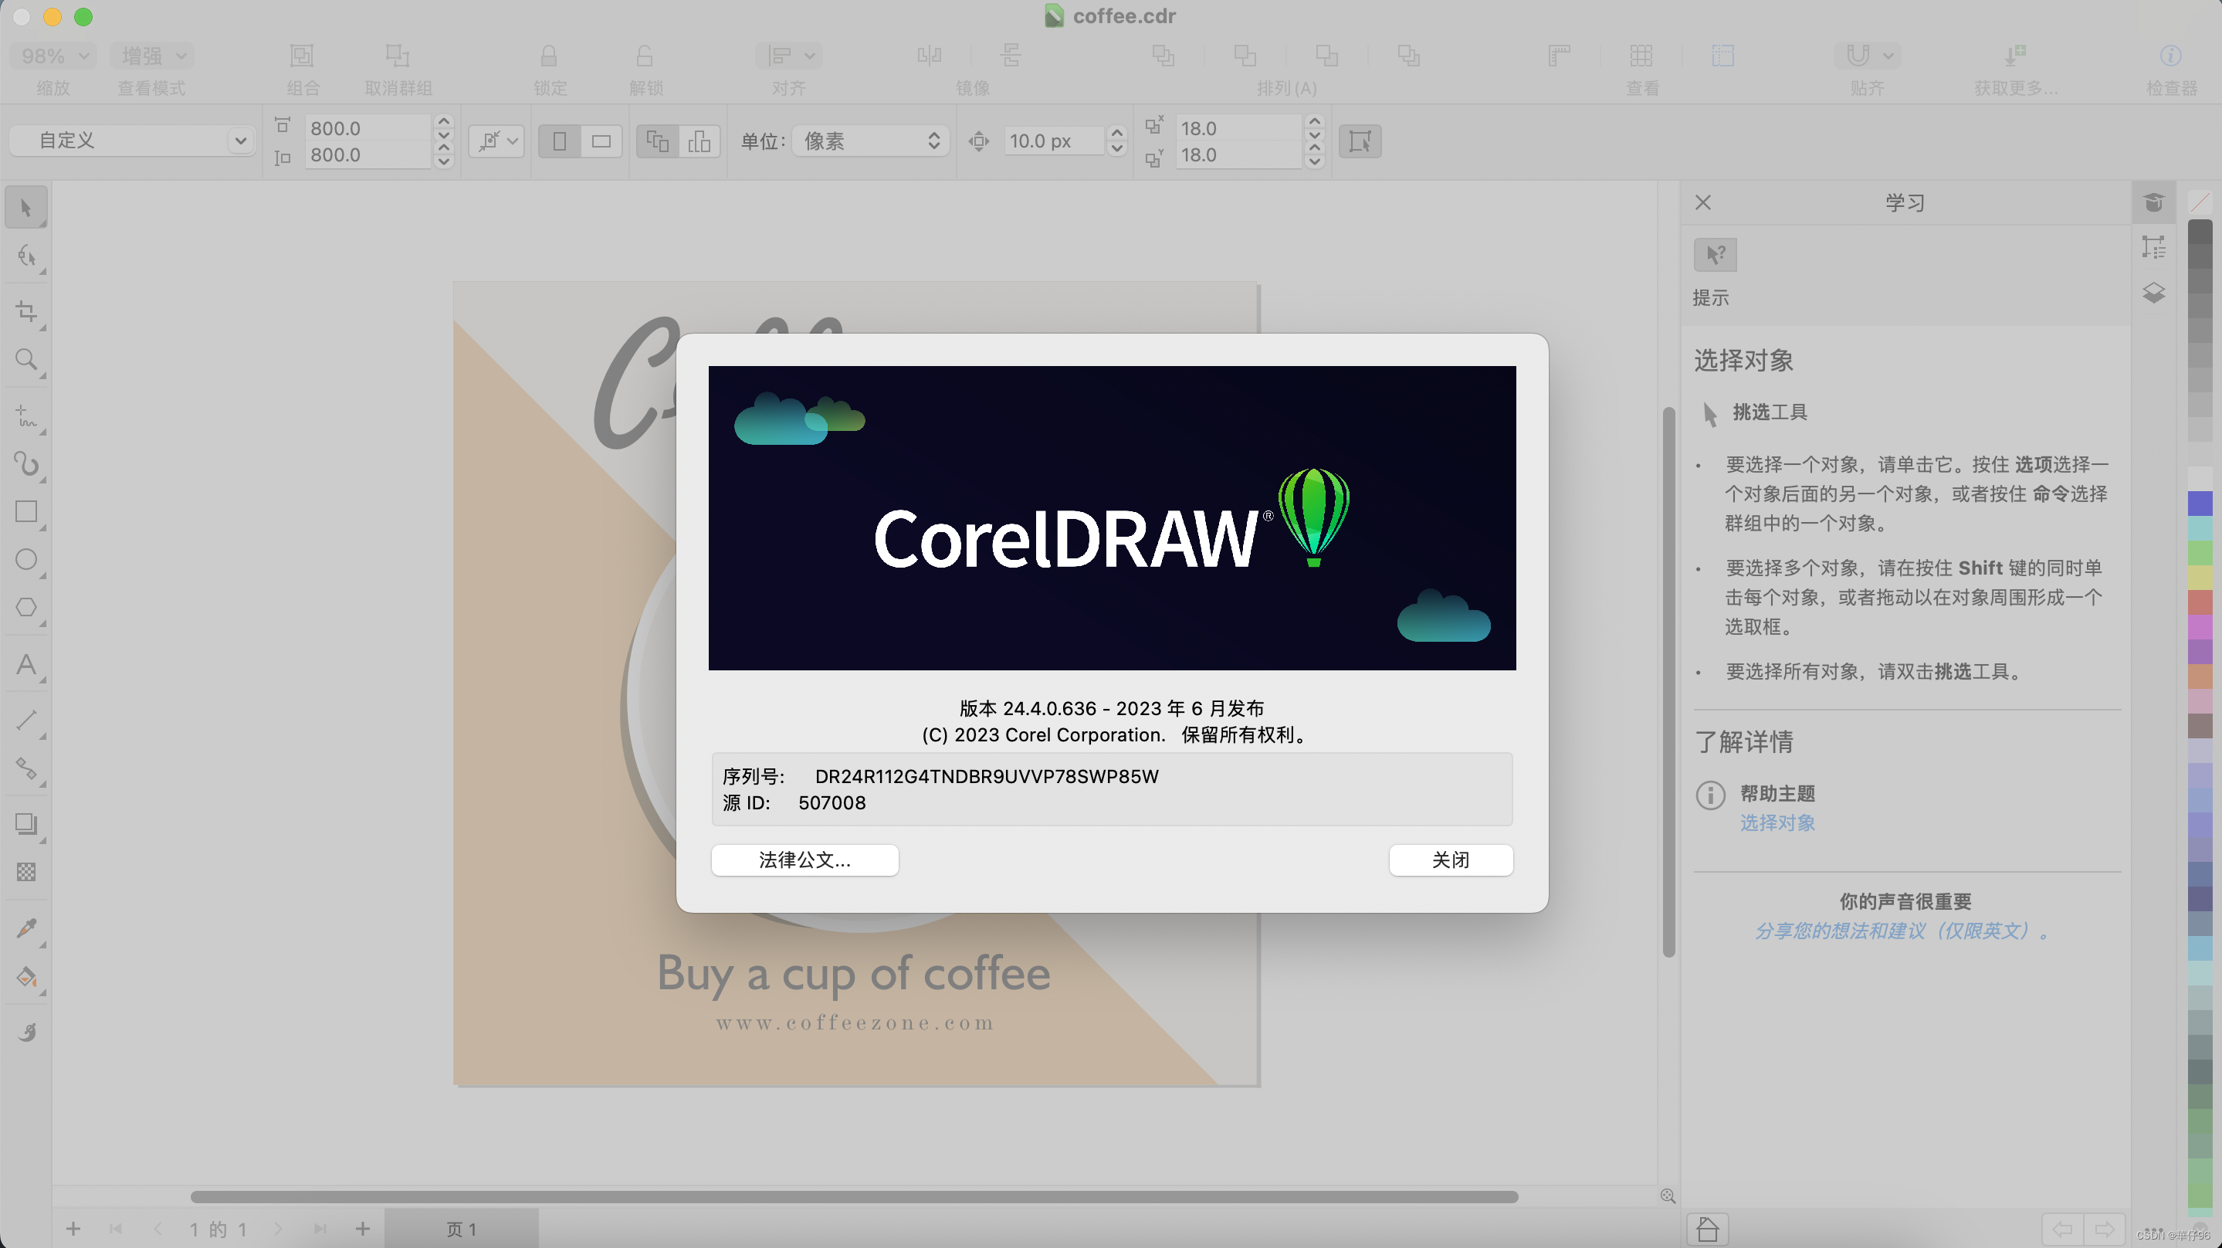Click the page height 800.0 field
The width and height of the screenshot is (2222, 1248).
pyautogui.click(x=369, y=154)
